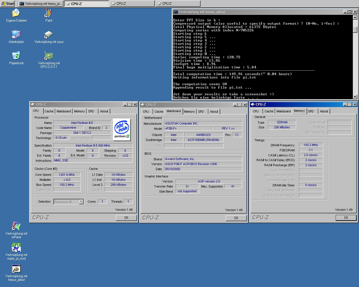Open Cache tab in memory CPU-Z window

269,111
